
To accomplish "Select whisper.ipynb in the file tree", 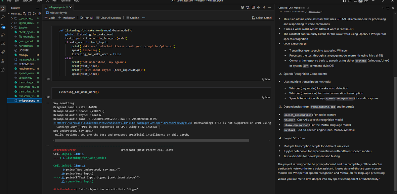I will (24, 101).
